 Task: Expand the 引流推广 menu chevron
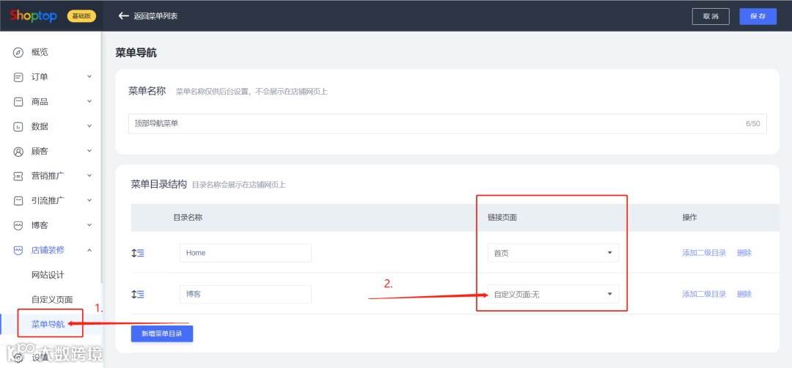click(89, 200)
